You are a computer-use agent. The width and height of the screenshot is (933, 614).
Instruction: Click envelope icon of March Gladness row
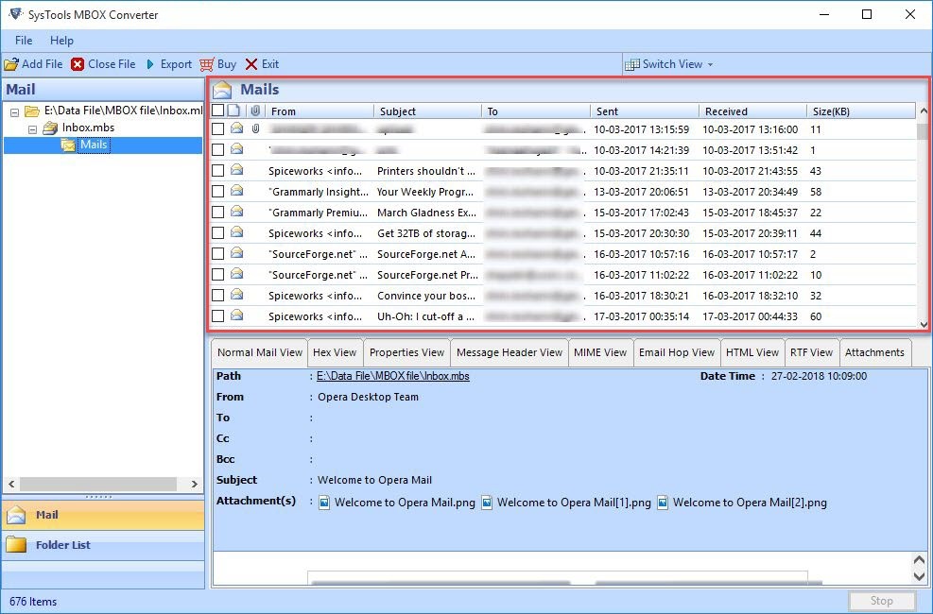coord(237,212)
